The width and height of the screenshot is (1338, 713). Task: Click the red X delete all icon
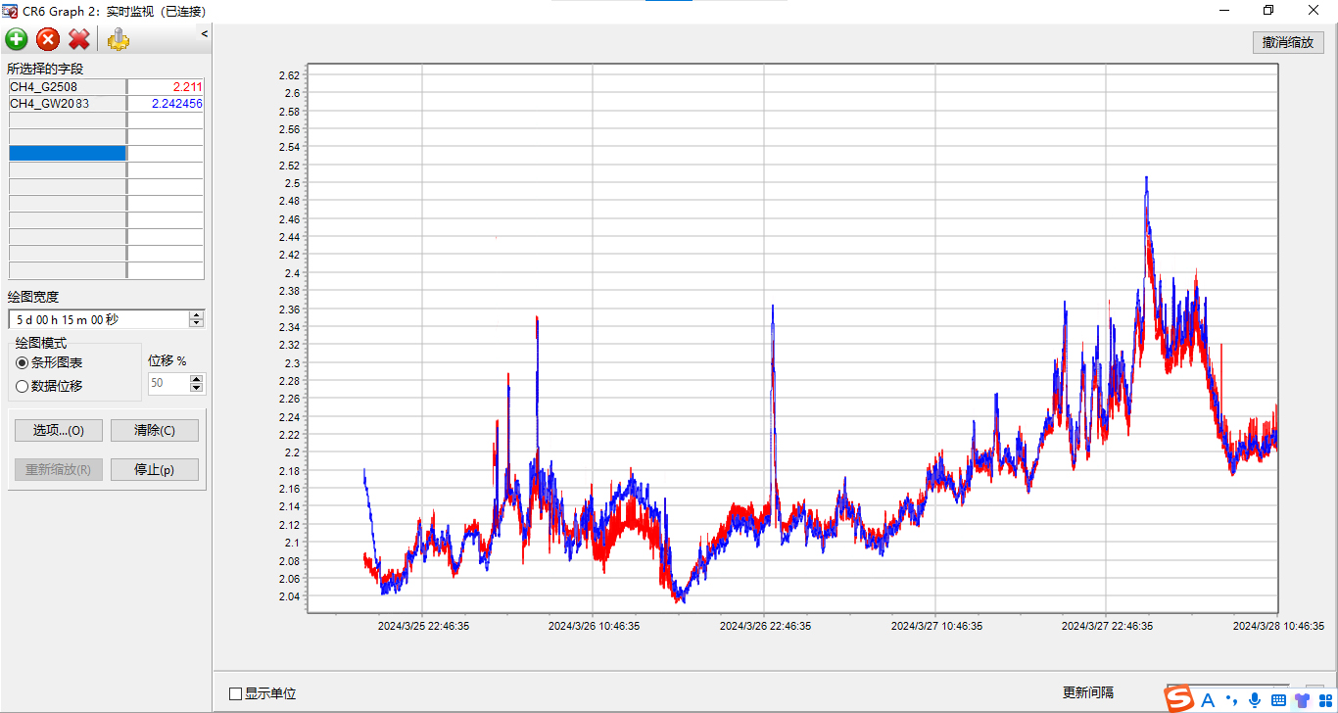79,39
